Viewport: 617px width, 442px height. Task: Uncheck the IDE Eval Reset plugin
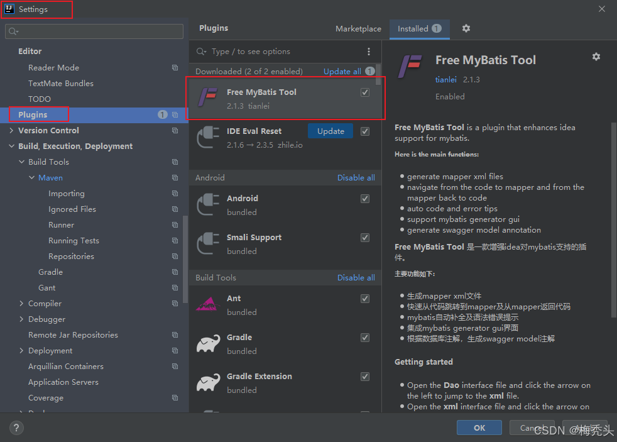pos(365,131)
